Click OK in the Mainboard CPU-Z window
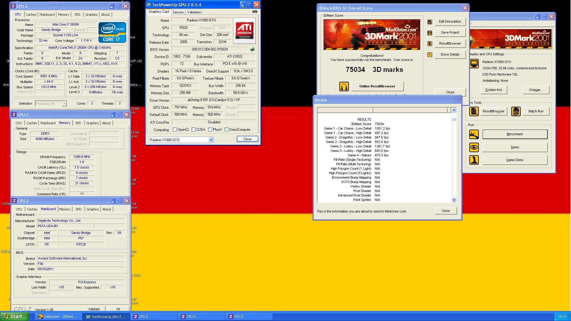The height and width of the screenshot is (321, 571). (118, 309)
